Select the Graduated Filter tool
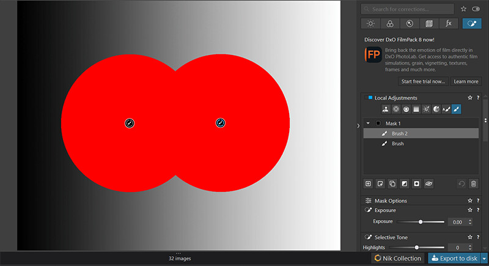This screenshot has height=266, width=489. tap(416, 109)
